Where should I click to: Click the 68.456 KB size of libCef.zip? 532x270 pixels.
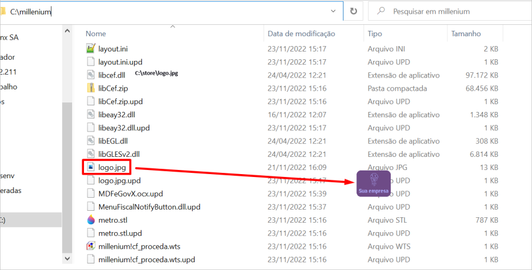482,88
